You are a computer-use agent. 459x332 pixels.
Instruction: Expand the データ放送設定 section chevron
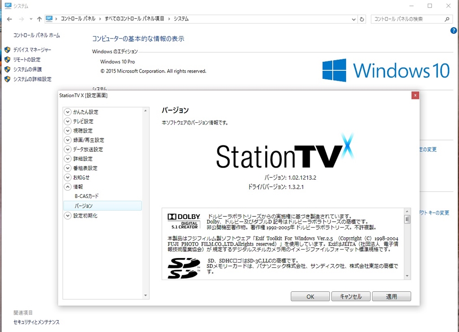(68, 150)
